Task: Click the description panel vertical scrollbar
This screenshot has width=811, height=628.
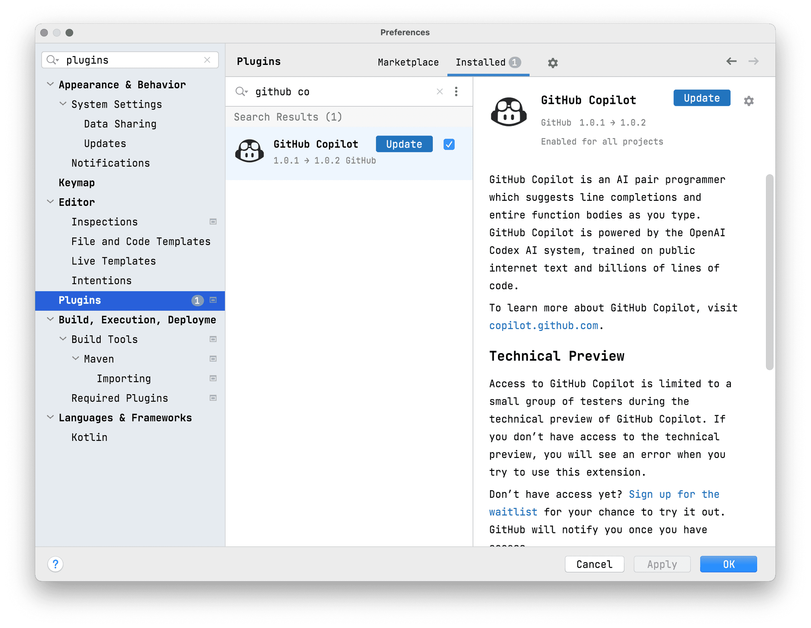Action: [x=769, y=272]
